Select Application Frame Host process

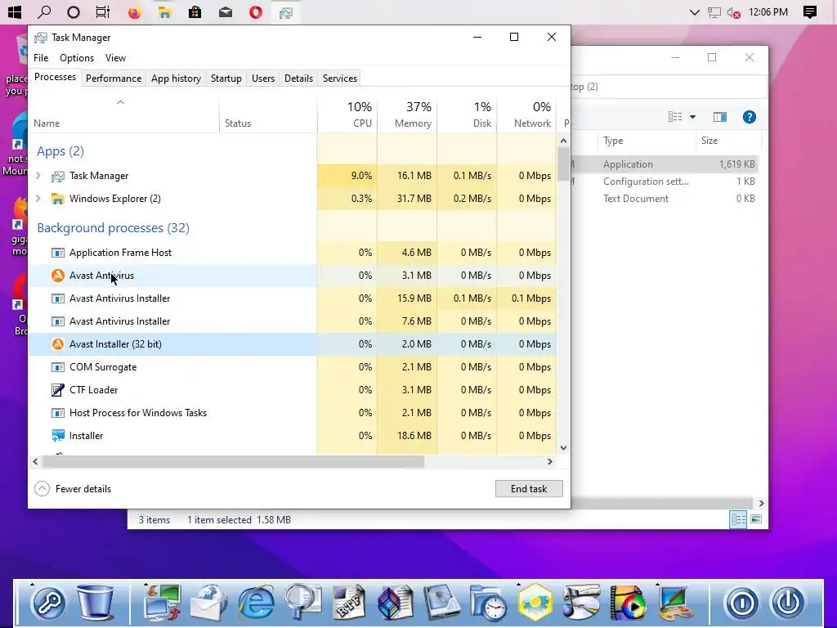click(293, 253)
